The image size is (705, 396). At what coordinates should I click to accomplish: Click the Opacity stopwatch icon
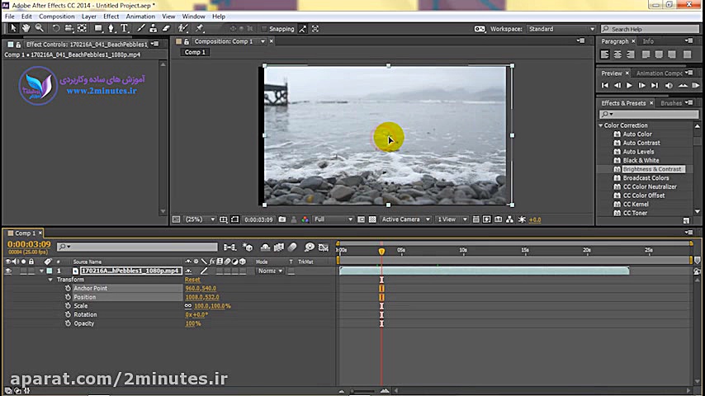click(x=68, y=323)
